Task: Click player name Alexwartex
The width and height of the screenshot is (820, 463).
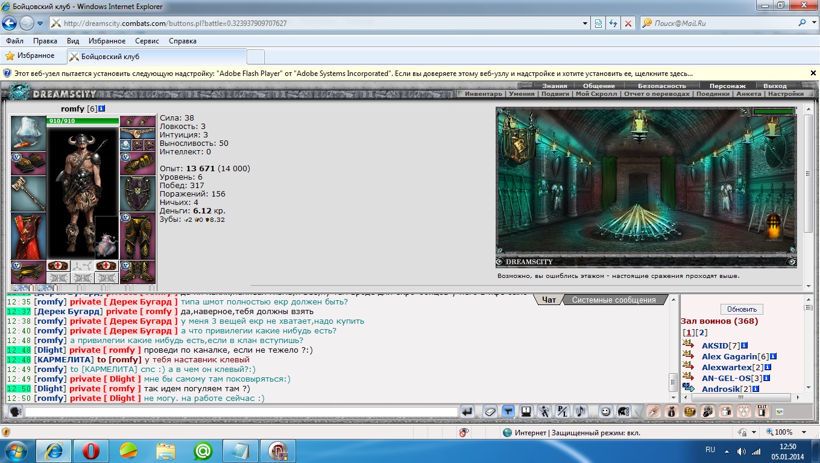Action: point(727,367)
